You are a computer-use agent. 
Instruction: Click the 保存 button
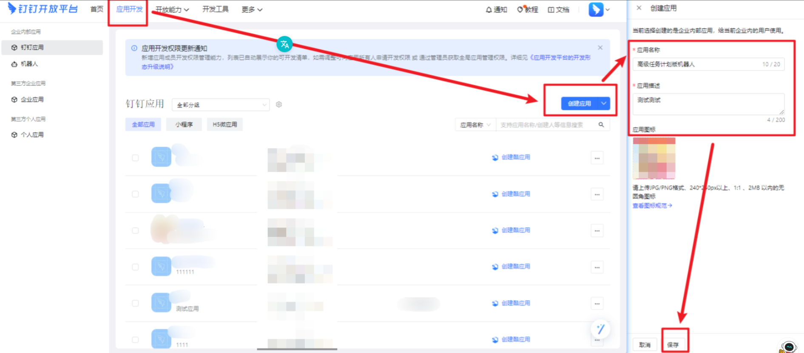pyautogui.click(x=673, y=345)
